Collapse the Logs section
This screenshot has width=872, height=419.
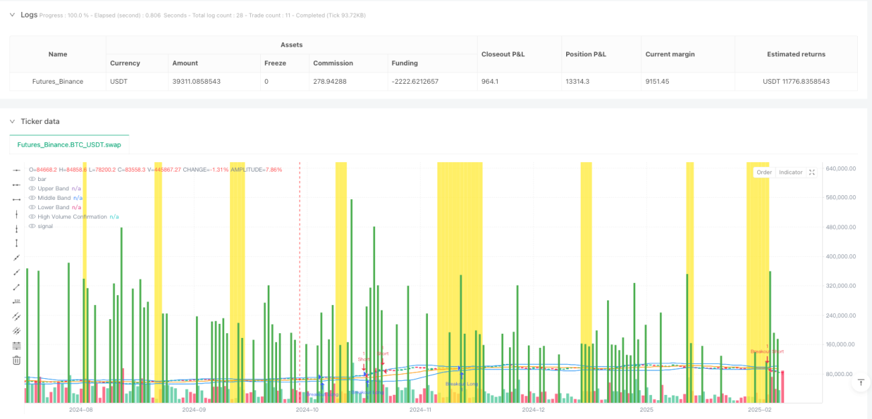click(x=12, y=14)
